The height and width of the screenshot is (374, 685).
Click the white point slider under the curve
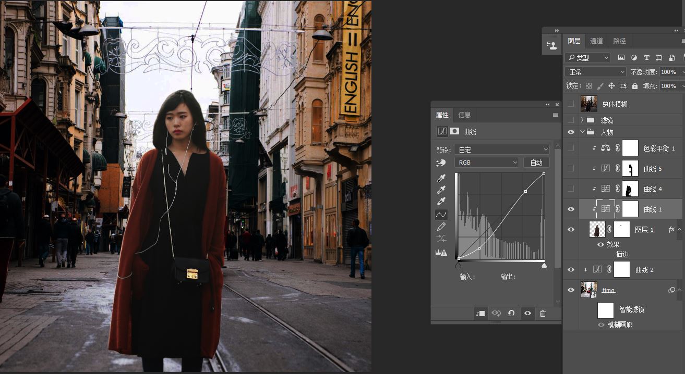tap(544, 265)
